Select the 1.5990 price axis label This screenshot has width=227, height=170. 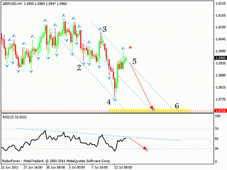pyautogui.click(x=221, y=51)
